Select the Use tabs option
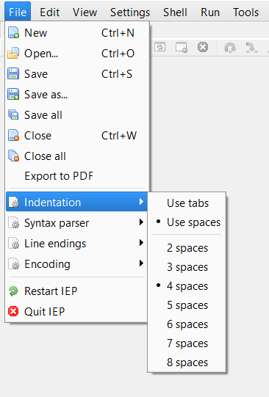This screenshot has width=269, height=397. [x=187, y=203]
